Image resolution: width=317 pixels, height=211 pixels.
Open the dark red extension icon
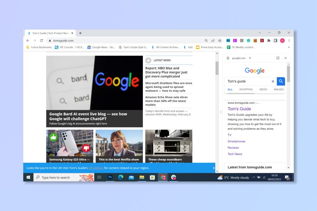click(x=262, y=40)
